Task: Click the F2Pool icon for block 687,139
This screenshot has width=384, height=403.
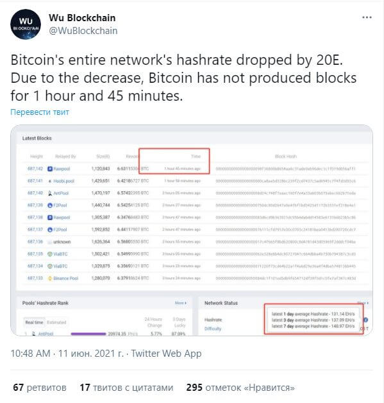Action: [x=50, y=205]
